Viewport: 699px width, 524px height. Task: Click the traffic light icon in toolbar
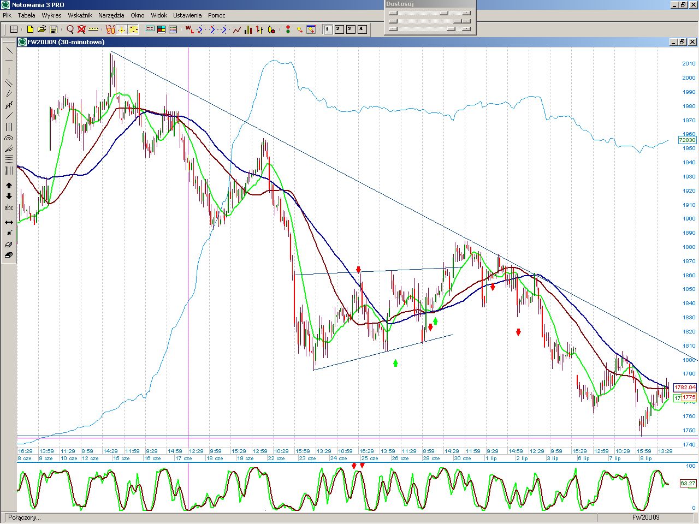288,29
